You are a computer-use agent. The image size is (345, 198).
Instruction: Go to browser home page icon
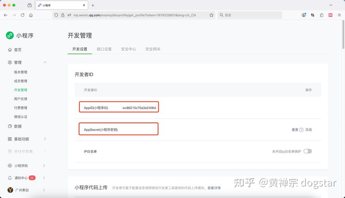click(x=31, y=15)
